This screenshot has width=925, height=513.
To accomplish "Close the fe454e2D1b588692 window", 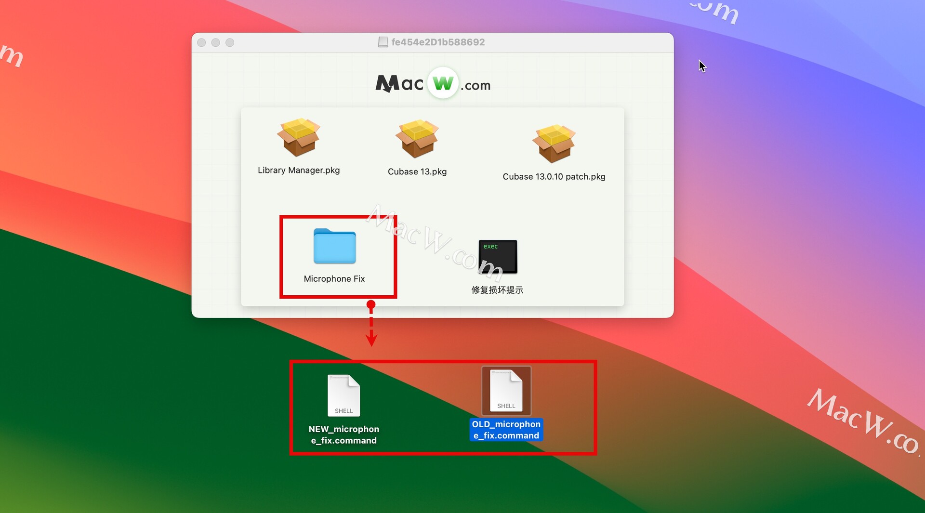I will 202,43.
